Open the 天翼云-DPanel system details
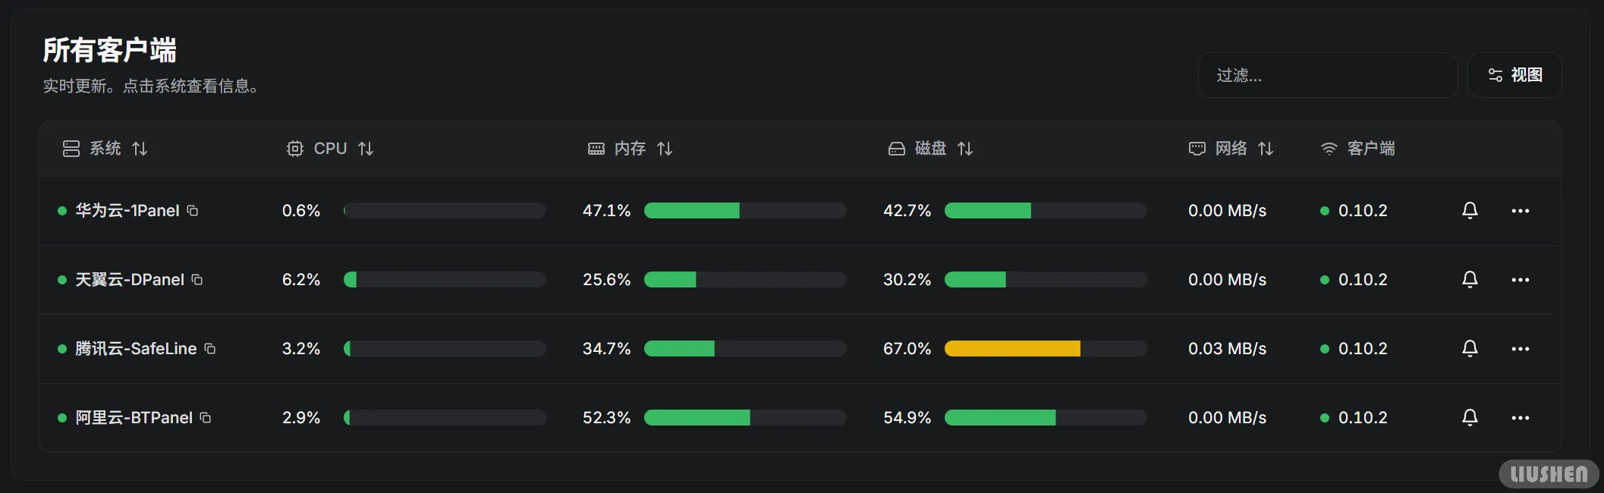The image size is (1604, 493). [130, 280]
